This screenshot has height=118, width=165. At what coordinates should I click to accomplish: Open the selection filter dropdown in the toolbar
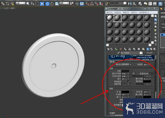click(20, 3)
